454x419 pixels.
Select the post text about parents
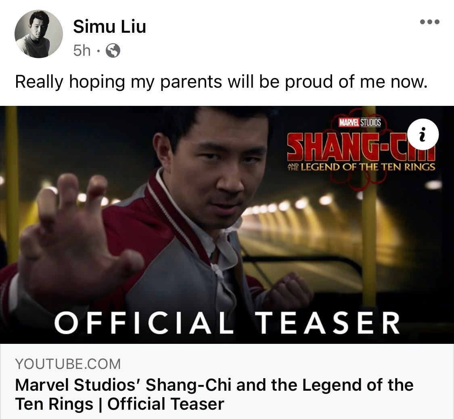tap(221, 82)
